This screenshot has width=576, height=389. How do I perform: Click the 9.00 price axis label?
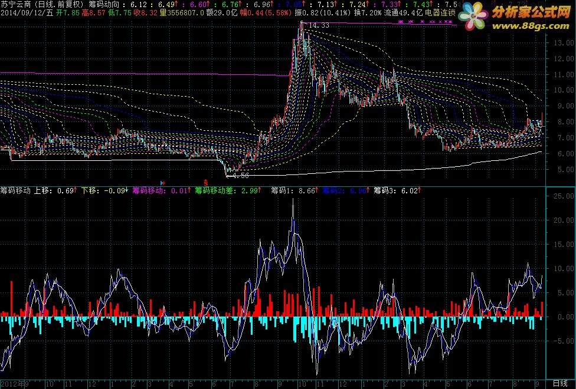567,106
